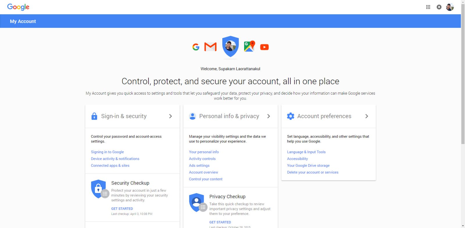Click the notifications bell icon
Image resolution: width=465 pixels, height=228 pixels.
[x=439, y=7]
